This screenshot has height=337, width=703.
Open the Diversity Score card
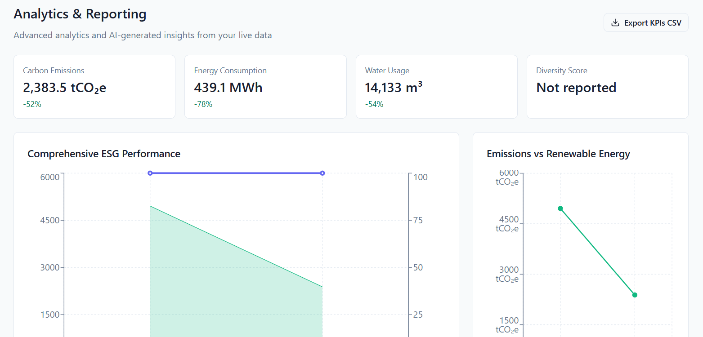pos(608,87)
